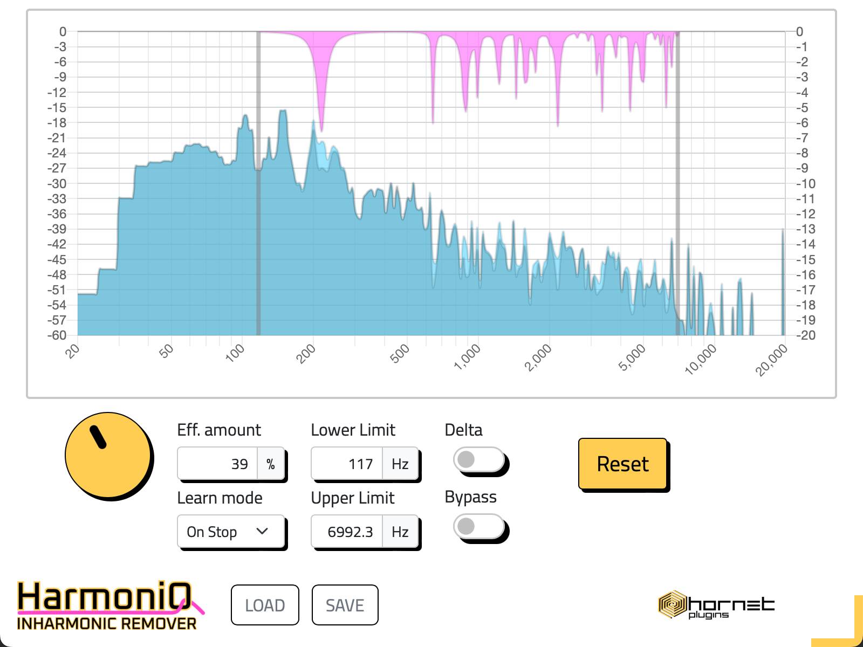Focus the Lower Limit frequency field
This screenshot has width=863, height=647.
pyautogui.click(x=347, y=464)
